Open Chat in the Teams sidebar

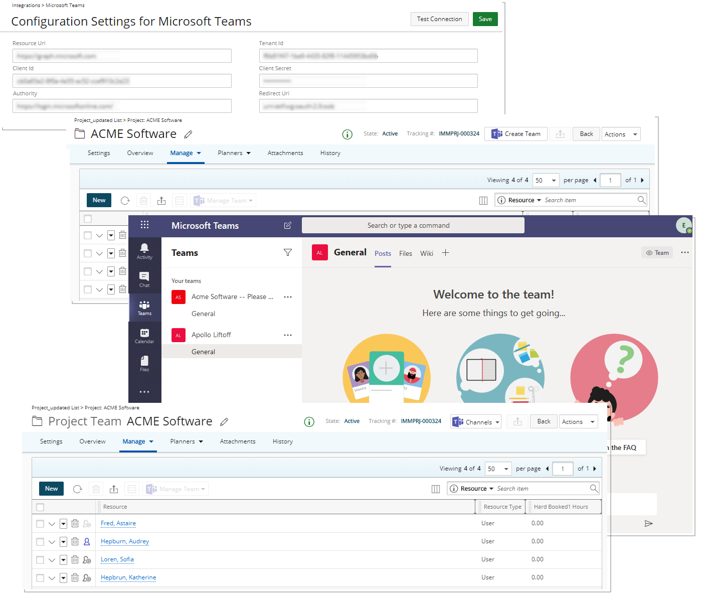[x=144, y=279]
